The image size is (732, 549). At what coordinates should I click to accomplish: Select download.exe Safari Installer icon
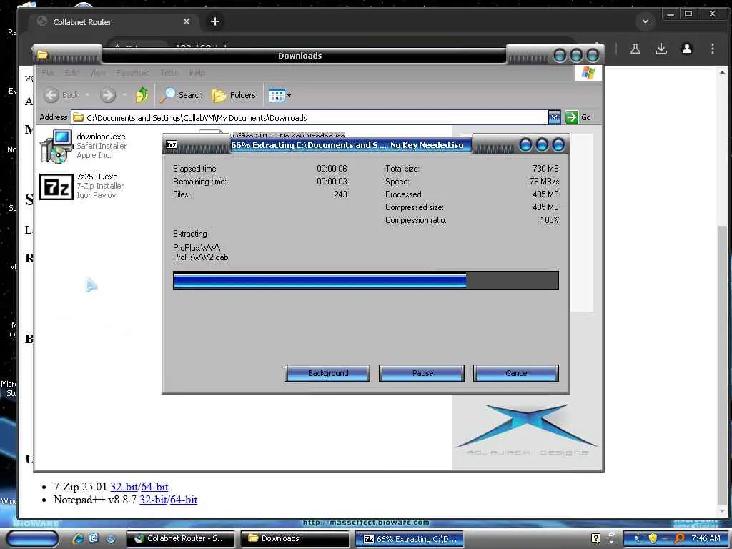tap(56, 146)
